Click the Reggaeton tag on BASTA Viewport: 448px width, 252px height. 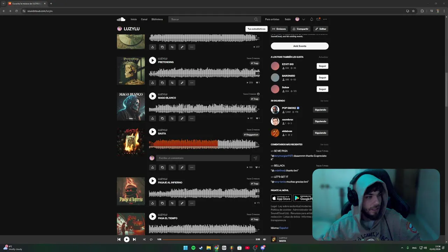pyautogui.click(x=251, y=135)
